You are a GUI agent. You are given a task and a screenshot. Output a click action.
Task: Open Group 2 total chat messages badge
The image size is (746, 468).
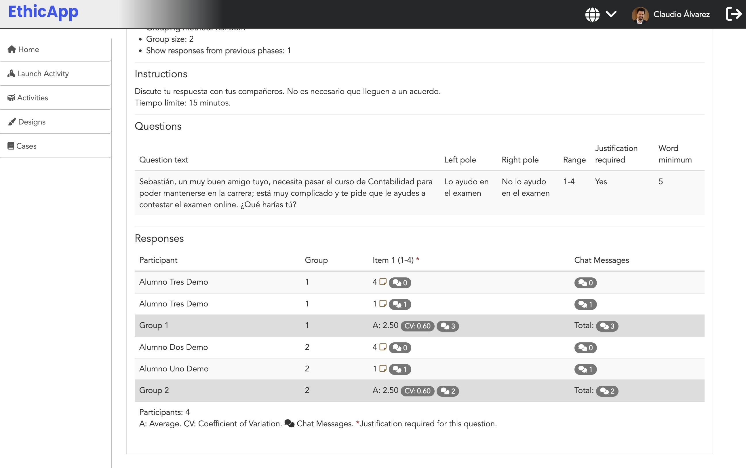[607, 391]
